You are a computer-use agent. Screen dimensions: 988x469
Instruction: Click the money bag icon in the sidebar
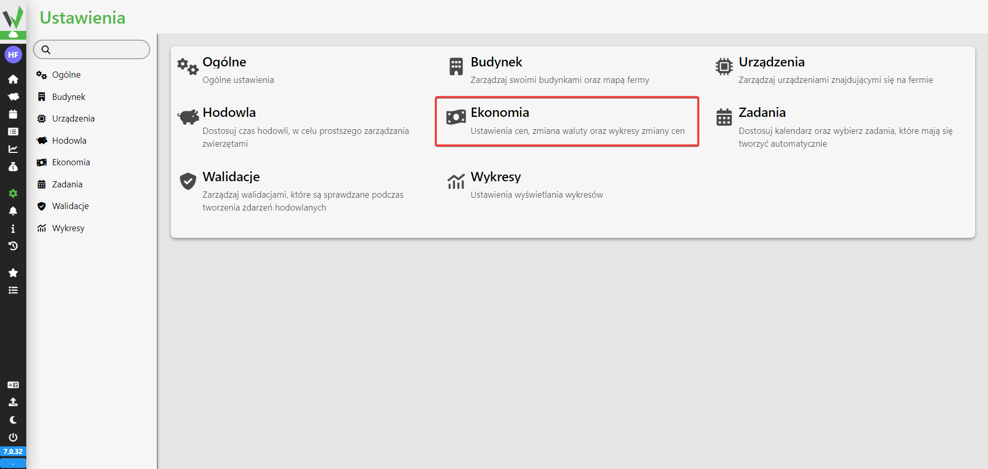click(x=13, y=167)
